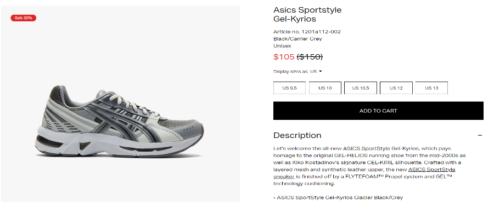Click the Asics Sportstyle Gel-Kyrios title
494x202 pixels.
[x=307, y=14]
